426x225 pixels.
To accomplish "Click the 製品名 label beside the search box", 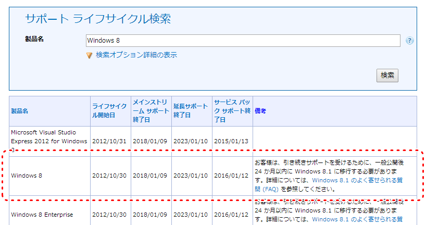I will point(34,39).
